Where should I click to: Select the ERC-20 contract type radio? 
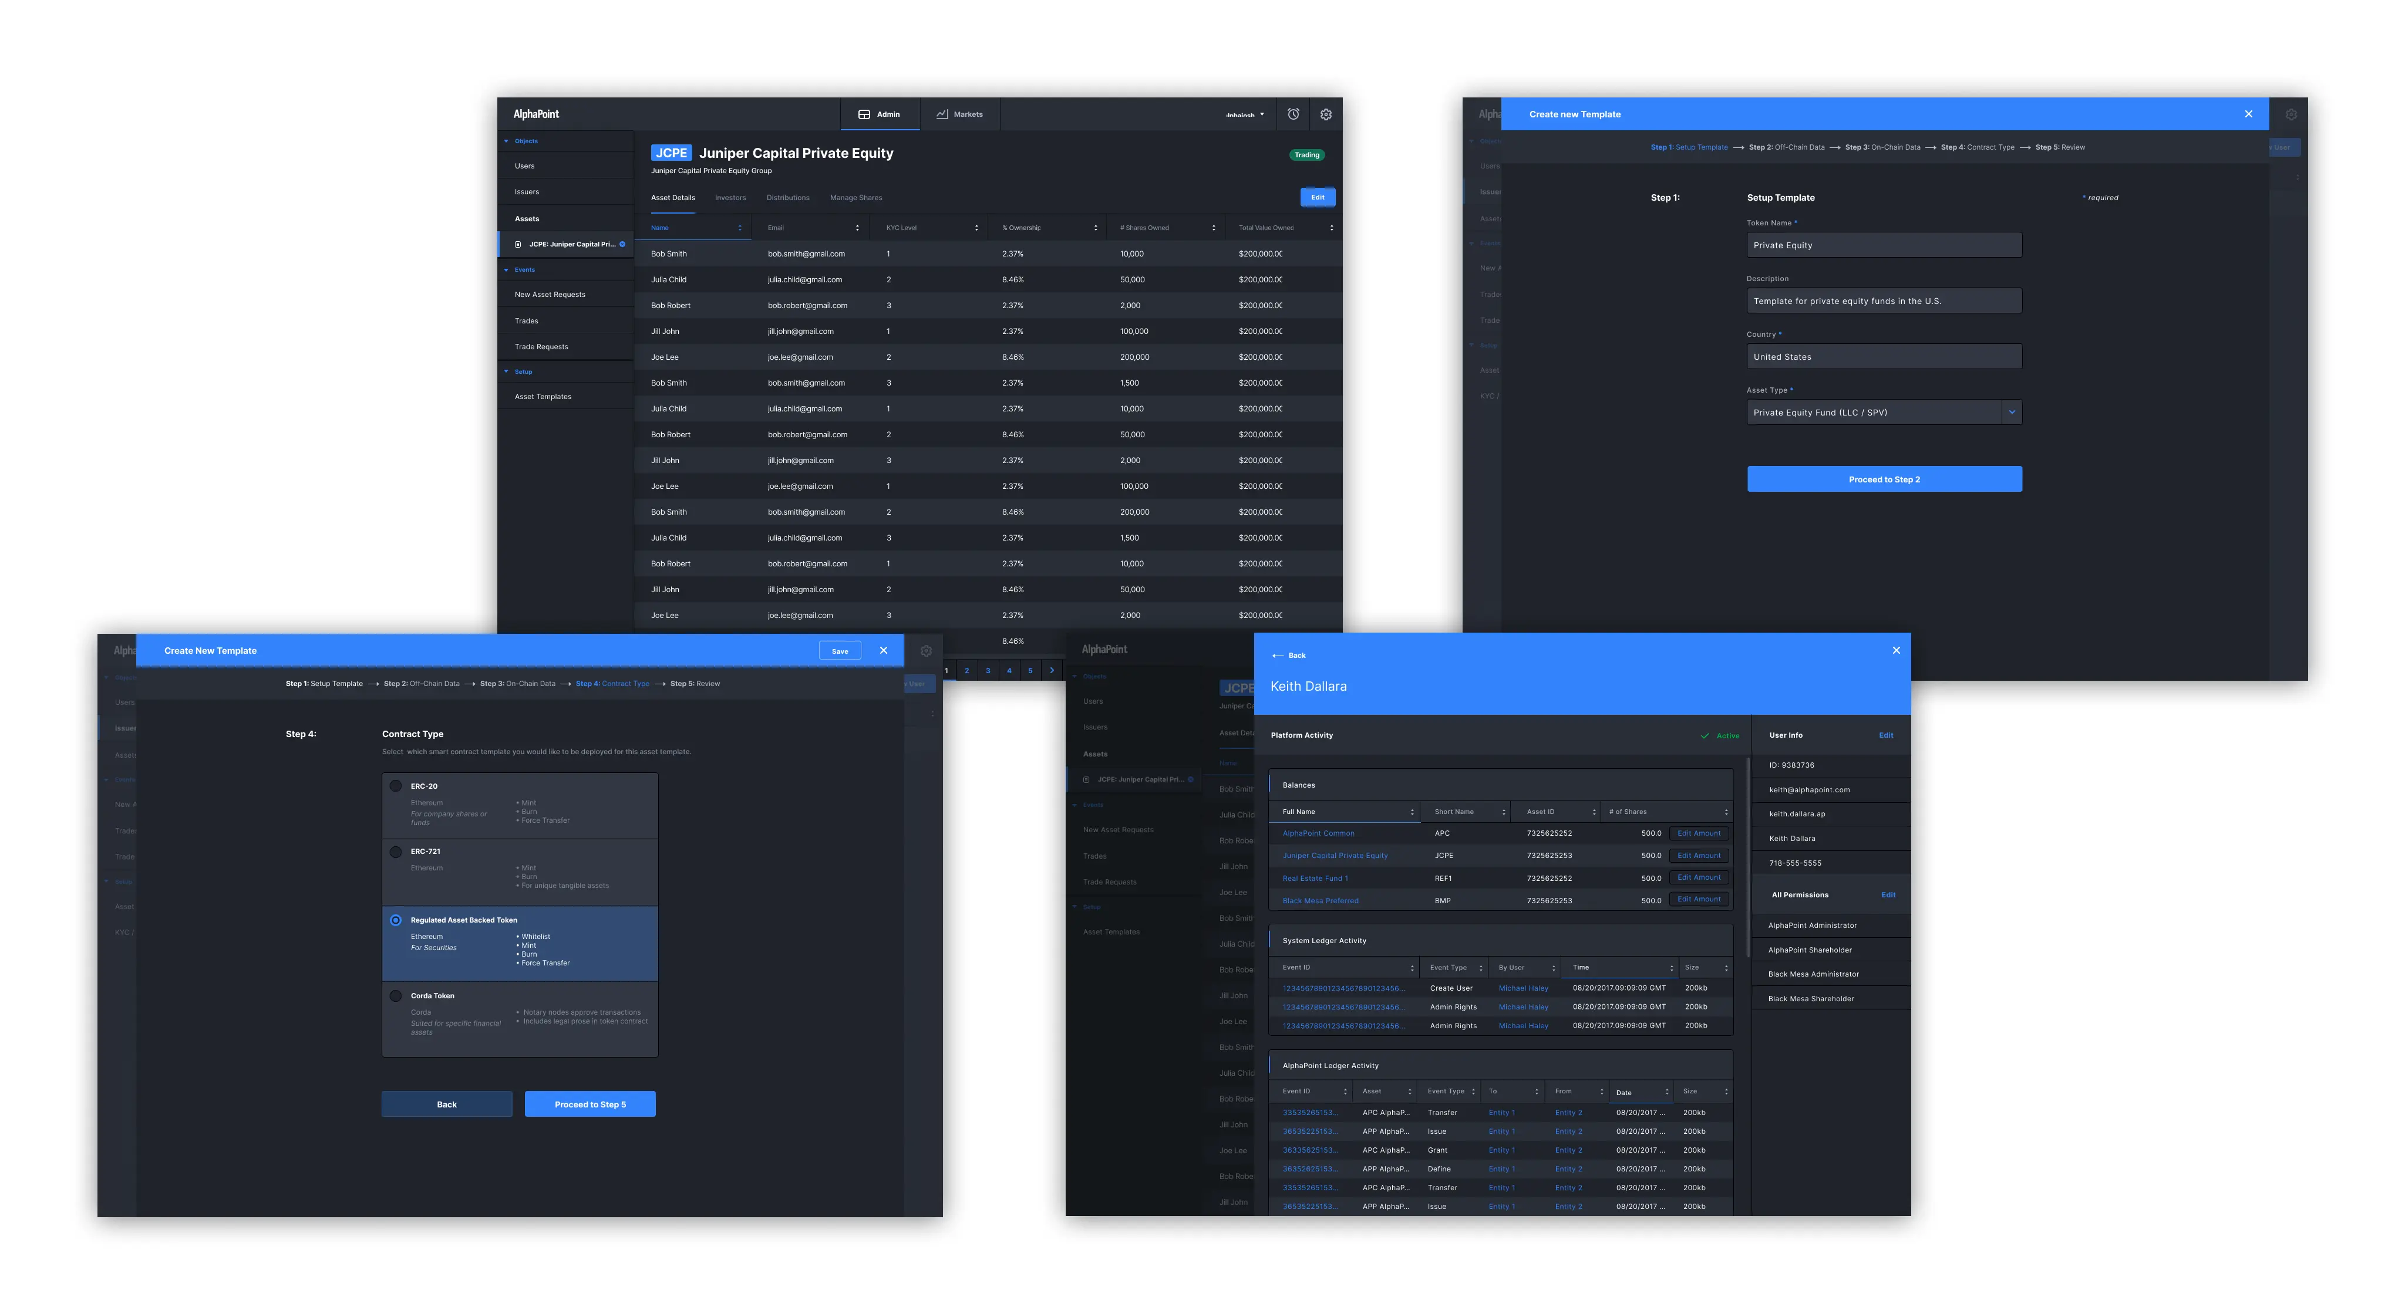tap(396, 787)
